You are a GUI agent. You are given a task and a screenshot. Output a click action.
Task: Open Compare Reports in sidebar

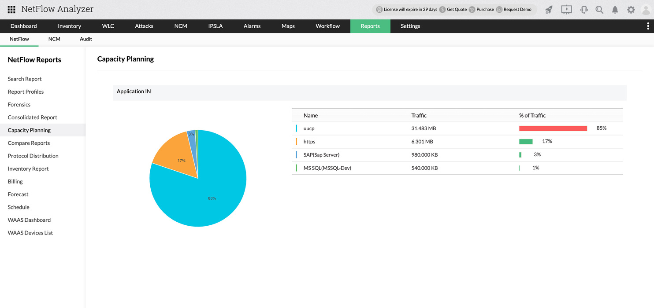29,143
